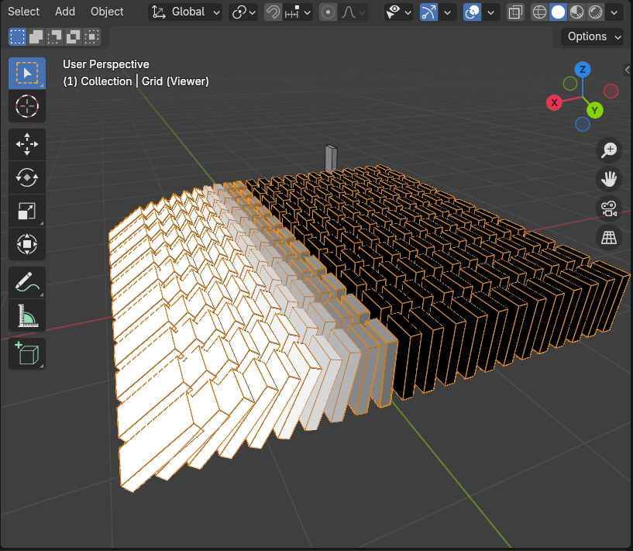The width and height of the screenshot is (633, 551).
Task: Click the pan view hand icon
Action: (609, 179)
